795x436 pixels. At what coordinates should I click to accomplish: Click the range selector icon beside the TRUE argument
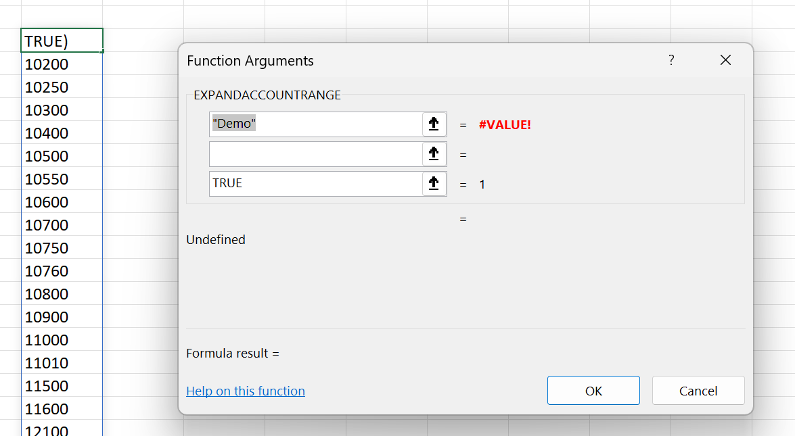pyautogui.click(x=434, y=184)
